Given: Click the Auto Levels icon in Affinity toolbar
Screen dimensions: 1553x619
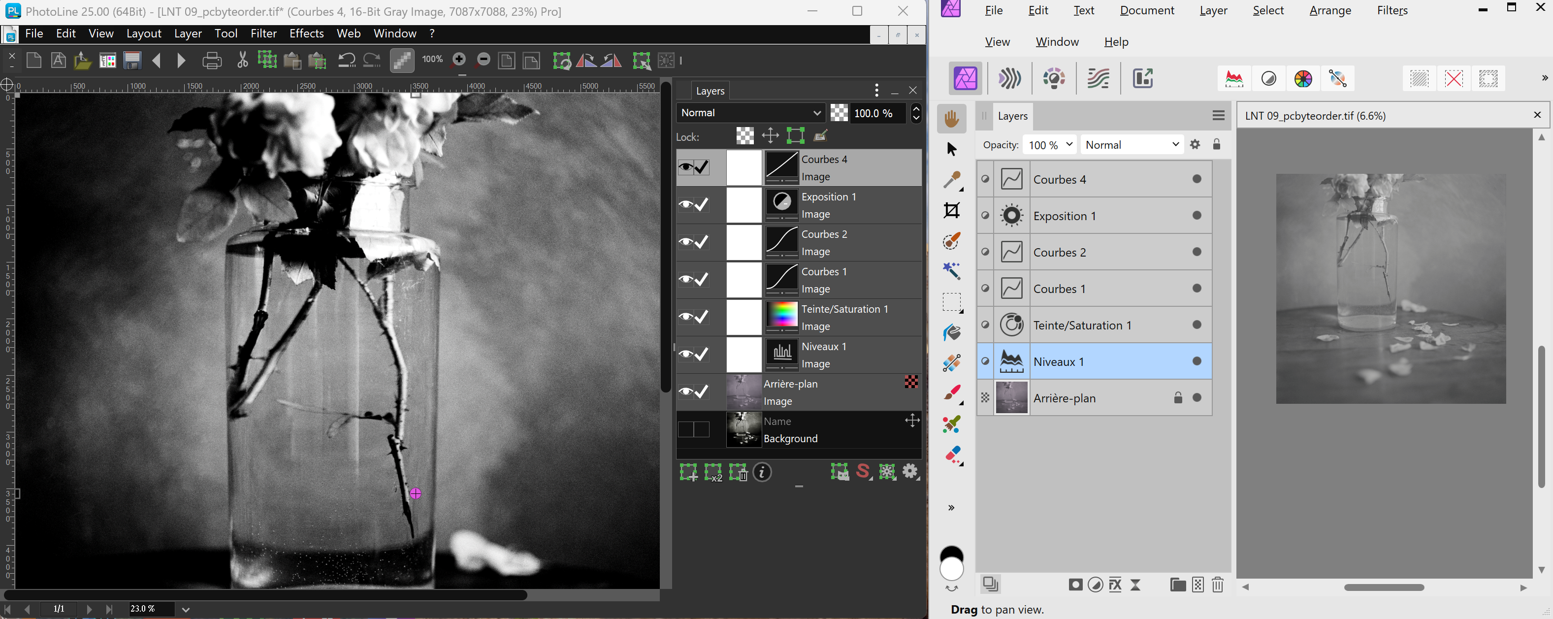Looking at the screenshot, I should 1233,78.
